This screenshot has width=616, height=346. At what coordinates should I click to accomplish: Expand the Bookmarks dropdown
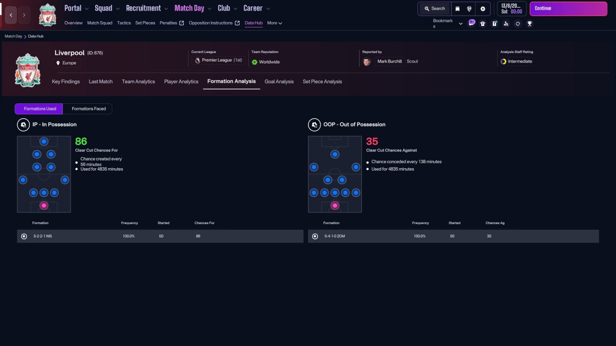pyautogui.click(x=461, y=24)
